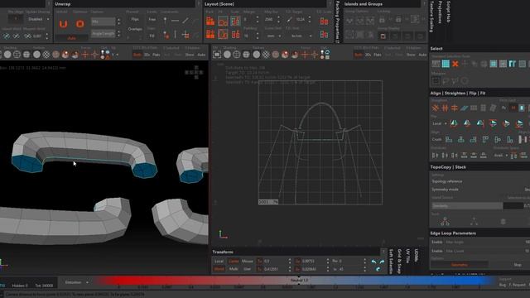Click the pin constraint icon in Unwrap panel

(165, 20)
